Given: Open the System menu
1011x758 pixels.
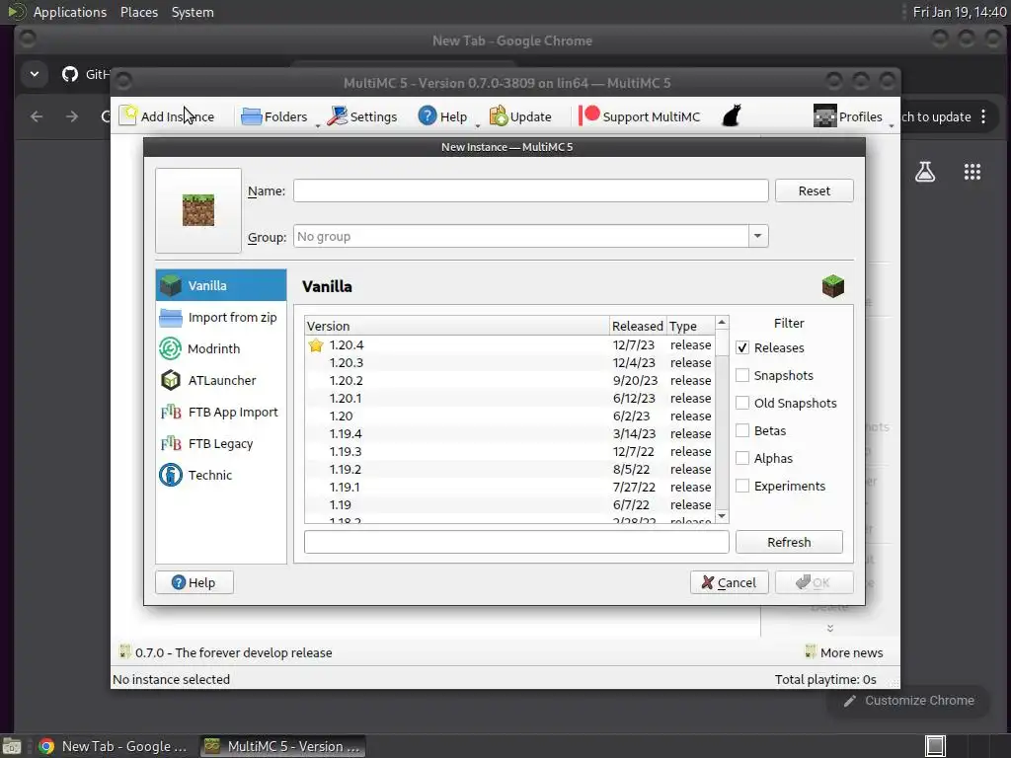Looking at the screenshot, I should (193, 12).
